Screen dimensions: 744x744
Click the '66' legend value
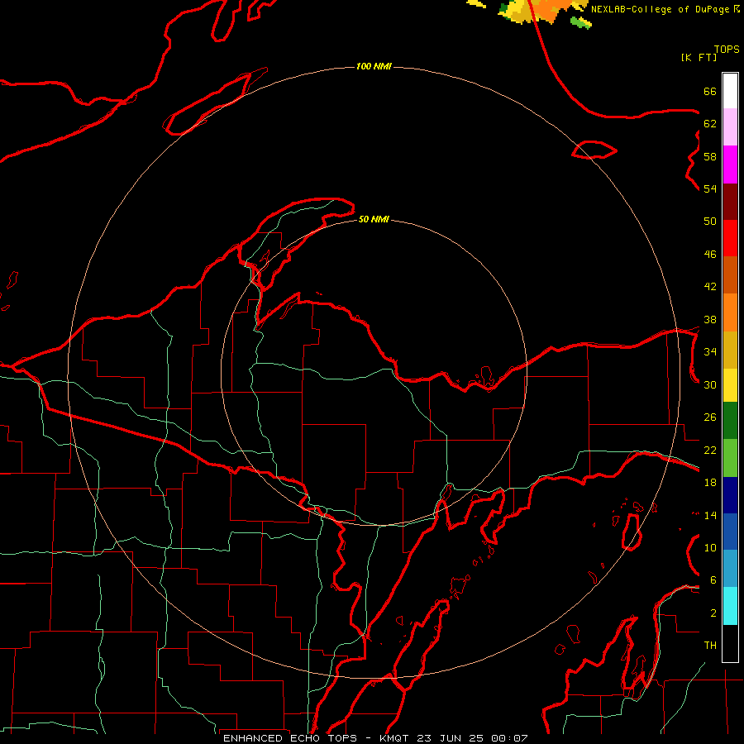click(710, 91)
